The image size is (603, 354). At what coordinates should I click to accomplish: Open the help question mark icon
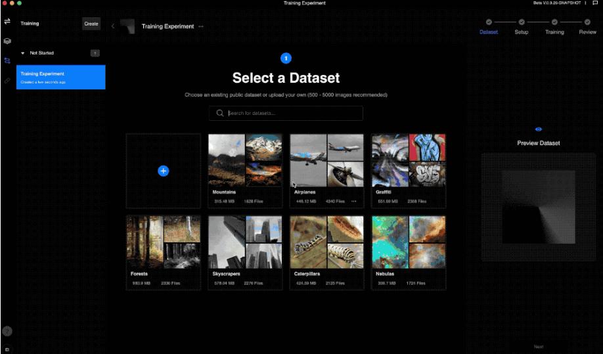pos(7,331)
